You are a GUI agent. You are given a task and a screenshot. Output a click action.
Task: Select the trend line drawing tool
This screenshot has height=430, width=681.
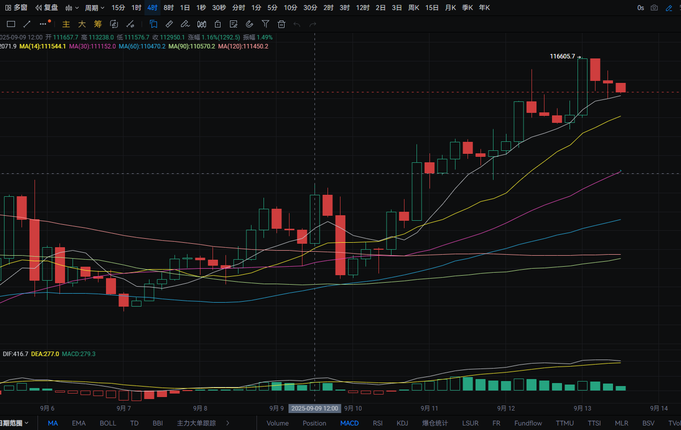(x=27, y=24)
